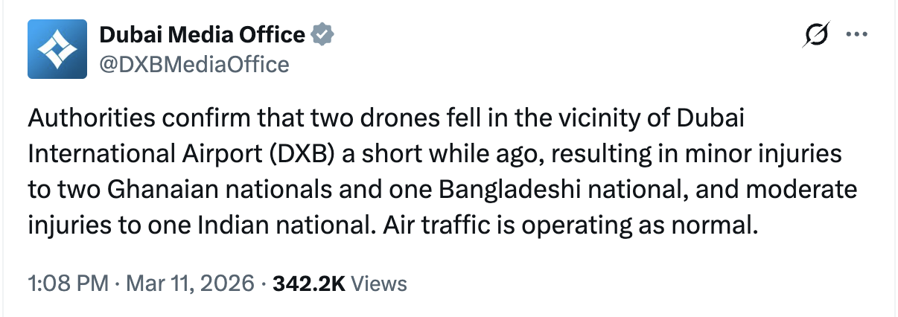
Task: Click the Views label
Action: click(378, 284)
